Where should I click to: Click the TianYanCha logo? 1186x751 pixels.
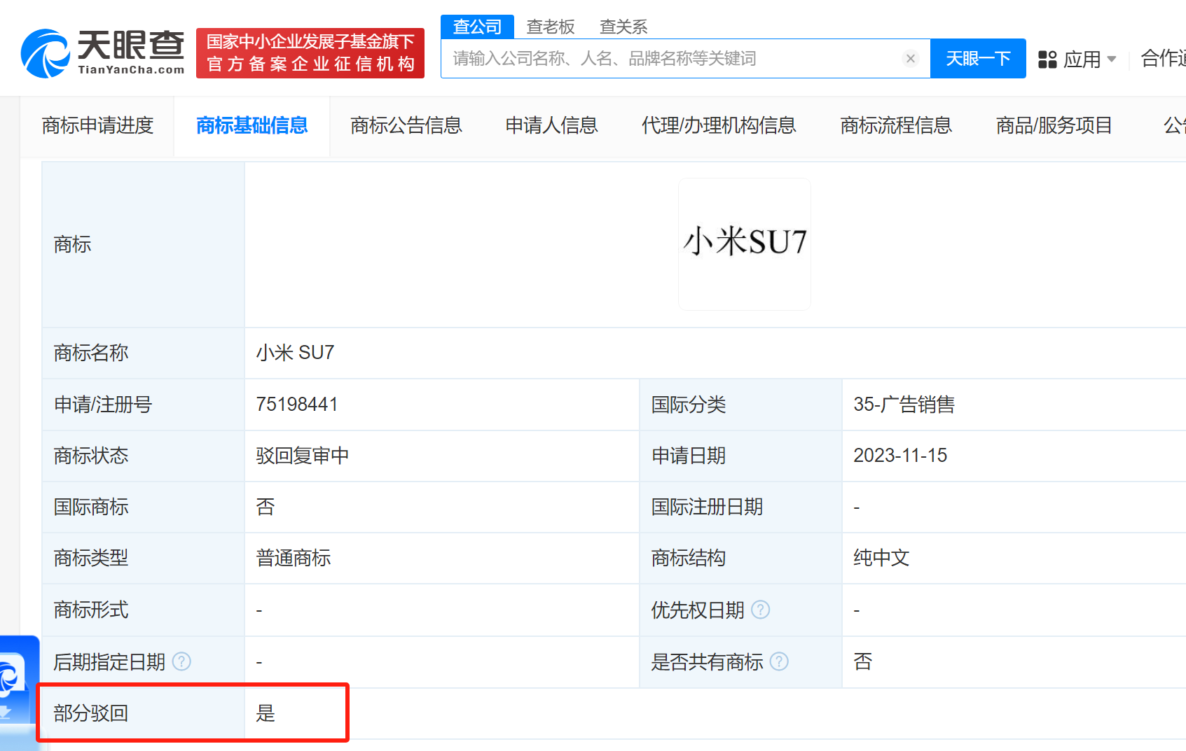click(103, 52)
